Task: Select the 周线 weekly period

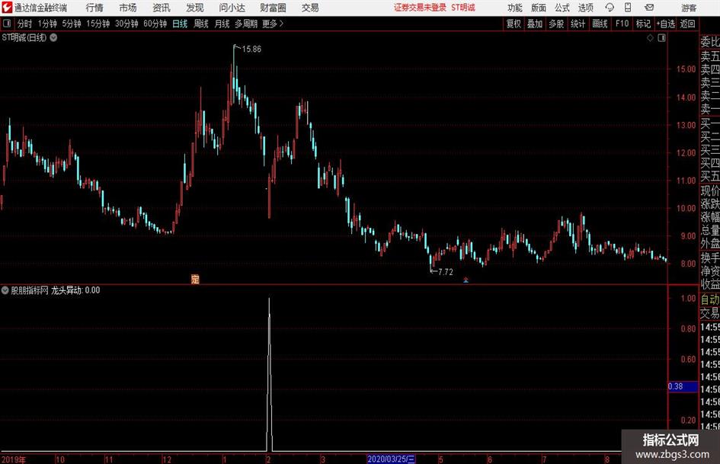Action: click(201, 24)
